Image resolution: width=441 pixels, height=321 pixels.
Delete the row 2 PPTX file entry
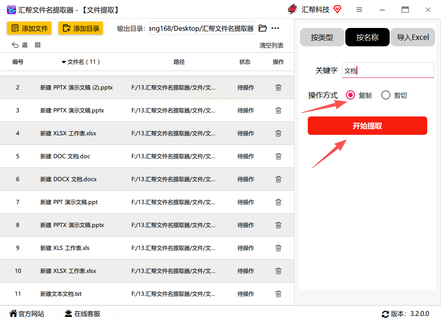(278, 88)
